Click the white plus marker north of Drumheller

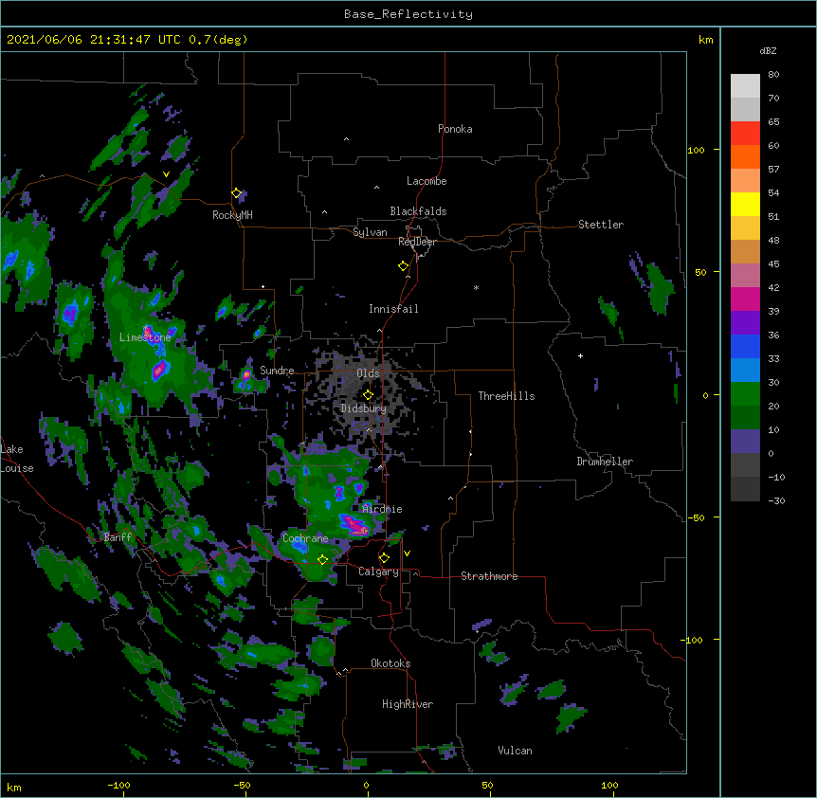[580, 355]
